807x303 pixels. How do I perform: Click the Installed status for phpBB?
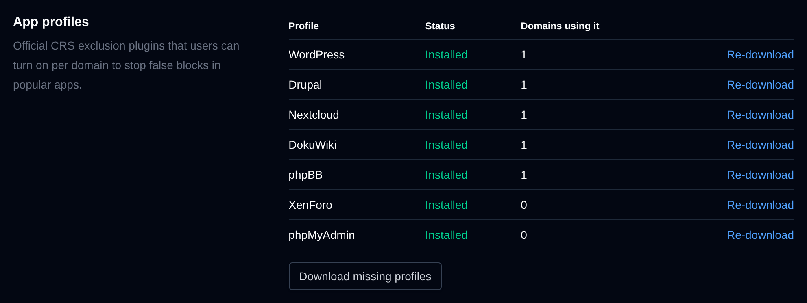tap(446, 175)
